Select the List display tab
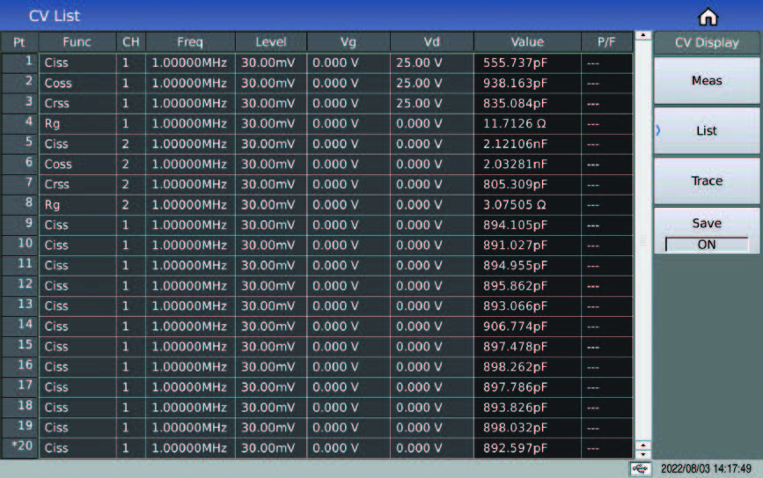The height and width of the screenshot is (478, 763). [x=706, y=130]
